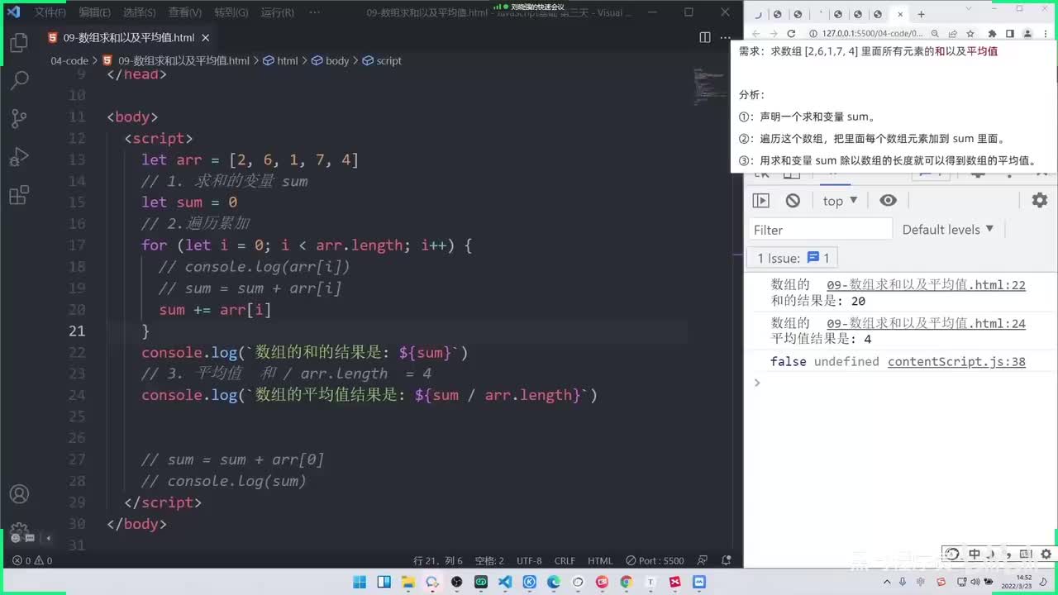Open contentScript.js:38 link
Image resolution: width=1058 pixels, height=595 pixels.
pos(956,361)
